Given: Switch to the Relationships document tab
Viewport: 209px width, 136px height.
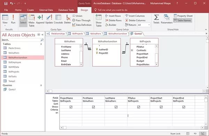Looking at the screenshot, I should point(56,33).
